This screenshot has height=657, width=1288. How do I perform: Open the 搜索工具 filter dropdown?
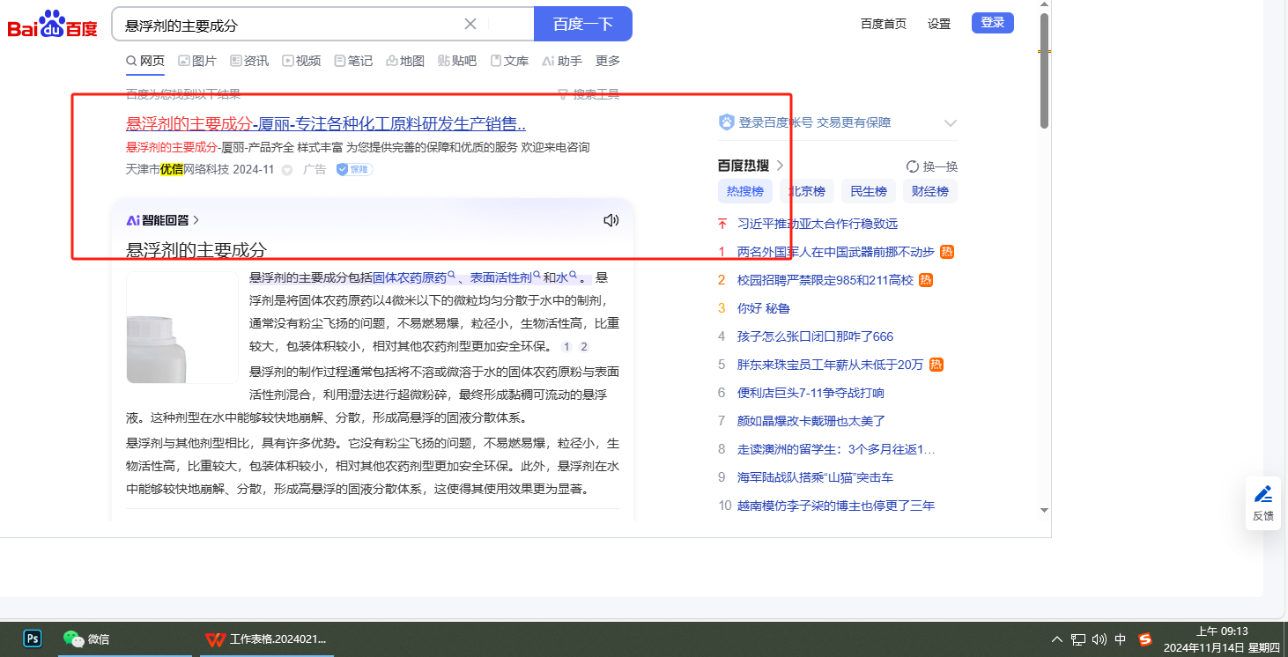click(x=588, y=94)
